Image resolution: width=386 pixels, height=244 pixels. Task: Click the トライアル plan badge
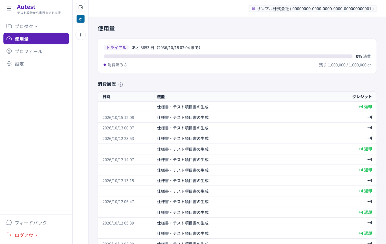(116, 48)
